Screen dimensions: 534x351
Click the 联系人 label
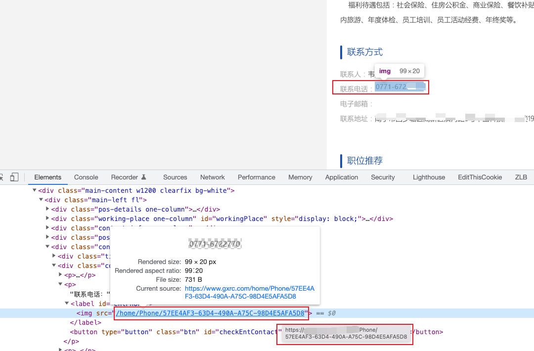coord(353,74)
